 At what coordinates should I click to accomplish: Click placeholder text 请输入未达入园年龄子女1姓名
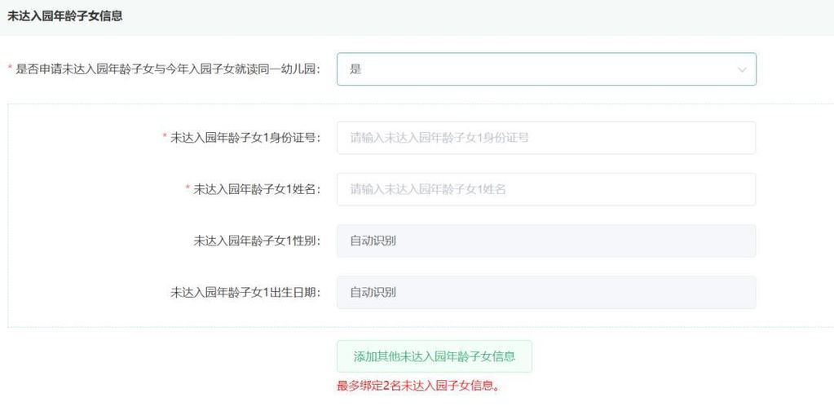point(428,189)
